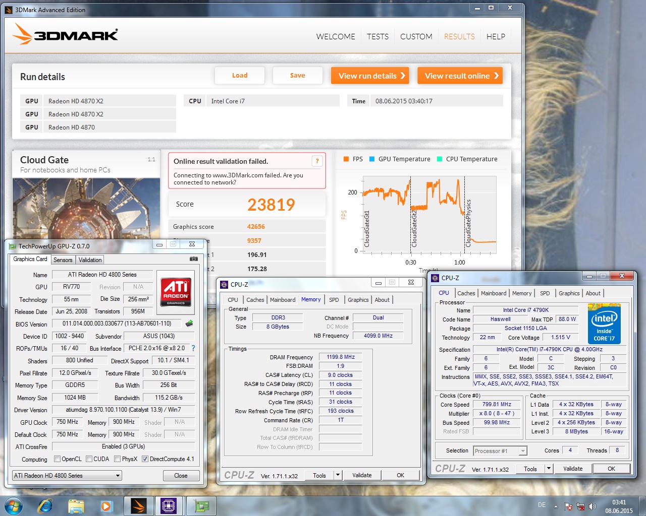Click the Memory CPU-Z window title icon

click(x=225, y=284)
